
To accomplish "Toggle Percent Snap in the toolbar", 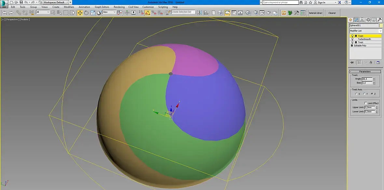I will [x=154, y=13].
